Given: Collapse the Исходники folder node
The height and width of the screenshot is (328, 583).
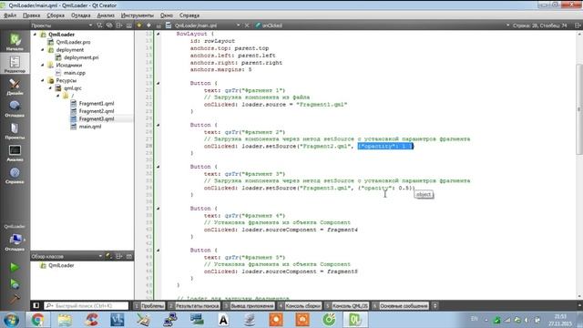Looking at the screenshot, I should [x=43, y=65].
